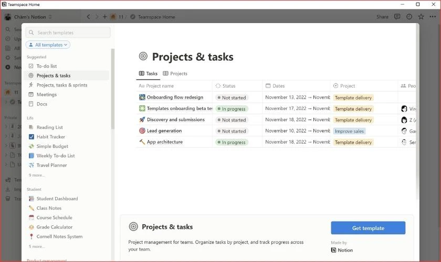This screenshot has height=262, width=441.
Task: Click In progress status of App architecture
Action: tap(232, 143)
